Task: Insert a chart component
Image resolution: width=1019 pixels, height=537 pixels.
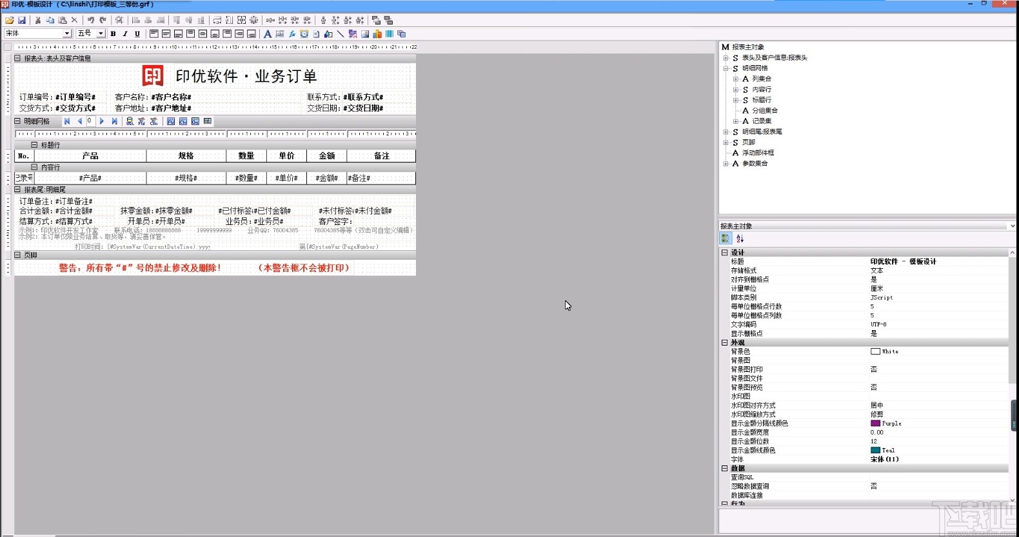Action: (x=377, y=34)
